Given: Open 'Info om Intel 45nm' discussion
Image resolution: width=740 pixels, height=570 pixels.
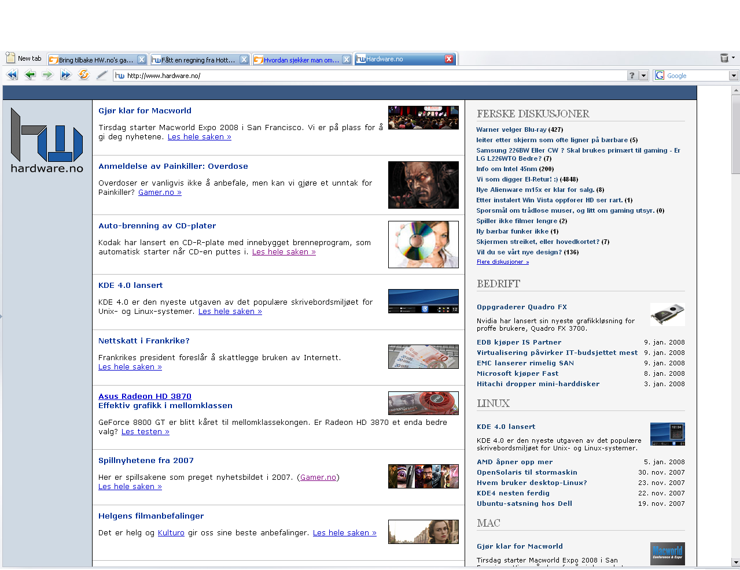Looking at the screenshot, I should pos(506,169).
